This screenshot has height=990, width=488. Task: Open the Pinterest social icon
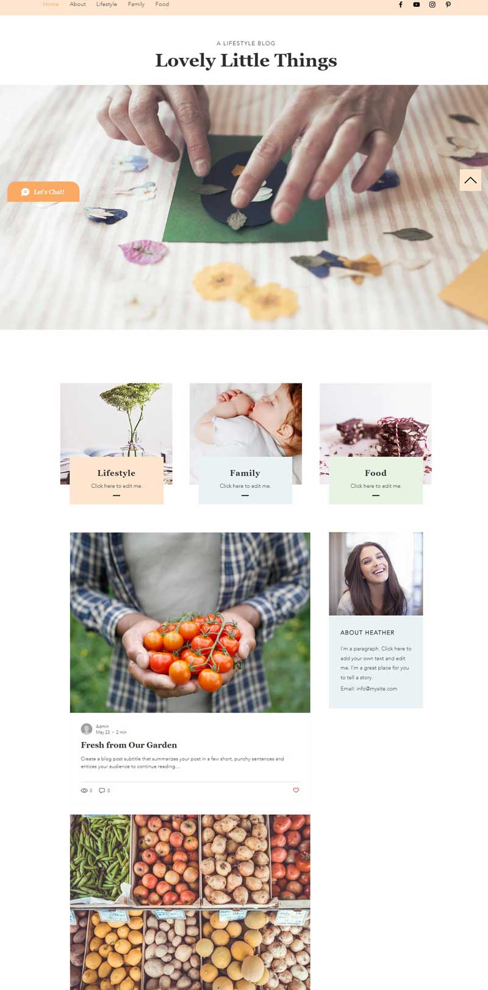448,4
